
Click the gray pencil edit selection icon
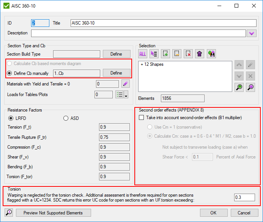(x=250, y=65)
